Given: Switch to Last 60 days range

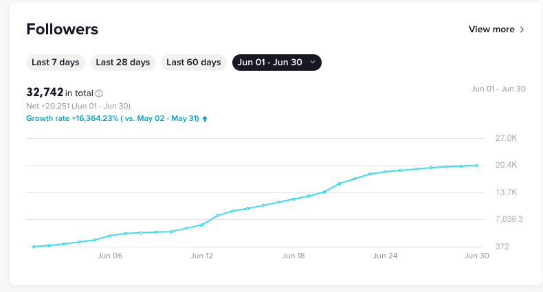Looking at the screenshot, I should 194,63.
